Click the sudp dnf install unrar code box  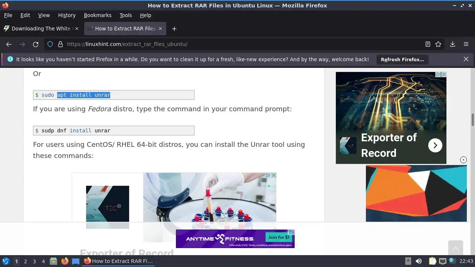click(x=114, y=131)
